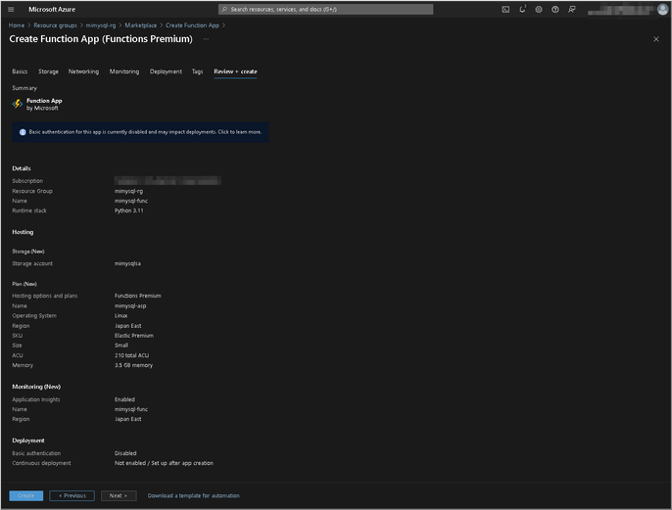This screenshot has width=672, height=510.
Task: Select the Linux operating system value
Action: [120, 316]
